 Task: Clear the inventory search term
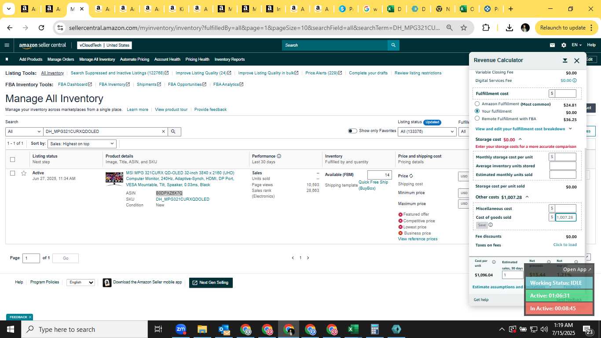[x=163, y=132]
